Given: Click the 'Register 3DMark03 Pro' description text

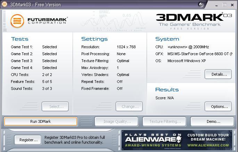Looking at the screenshot, I should (75, 140).
